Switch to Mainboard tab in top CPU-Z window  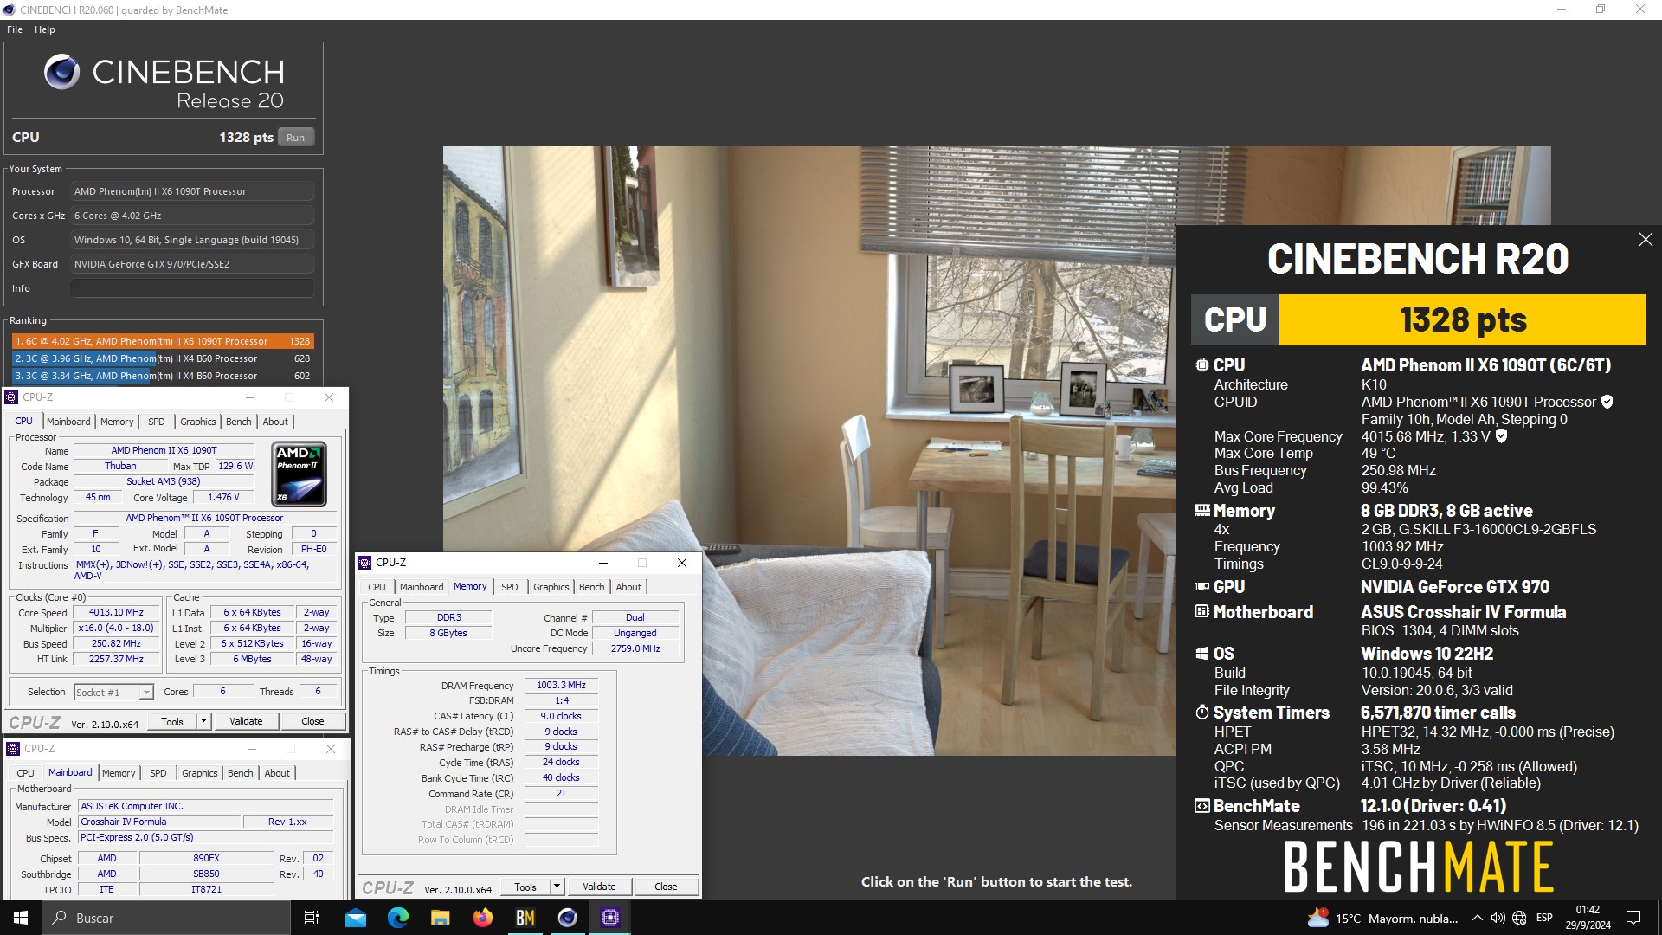pos(68,422)
